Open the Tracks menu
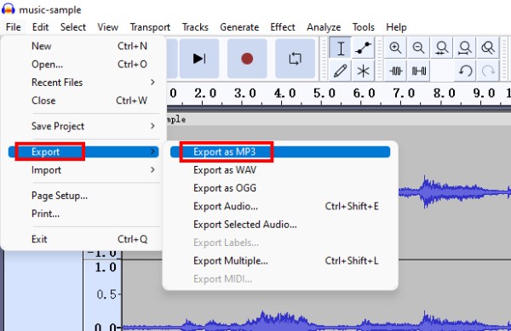This screenshot has width=511, height=331. [195, 27]
